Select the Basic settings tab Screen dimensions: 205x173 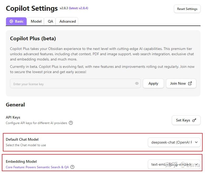pos(17,21)
